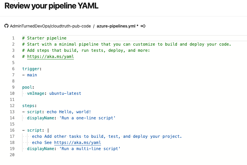Click the rename file icon beside azure-pipelines.yml
This screenshot has width=247, height=165.
coord(143,26)
